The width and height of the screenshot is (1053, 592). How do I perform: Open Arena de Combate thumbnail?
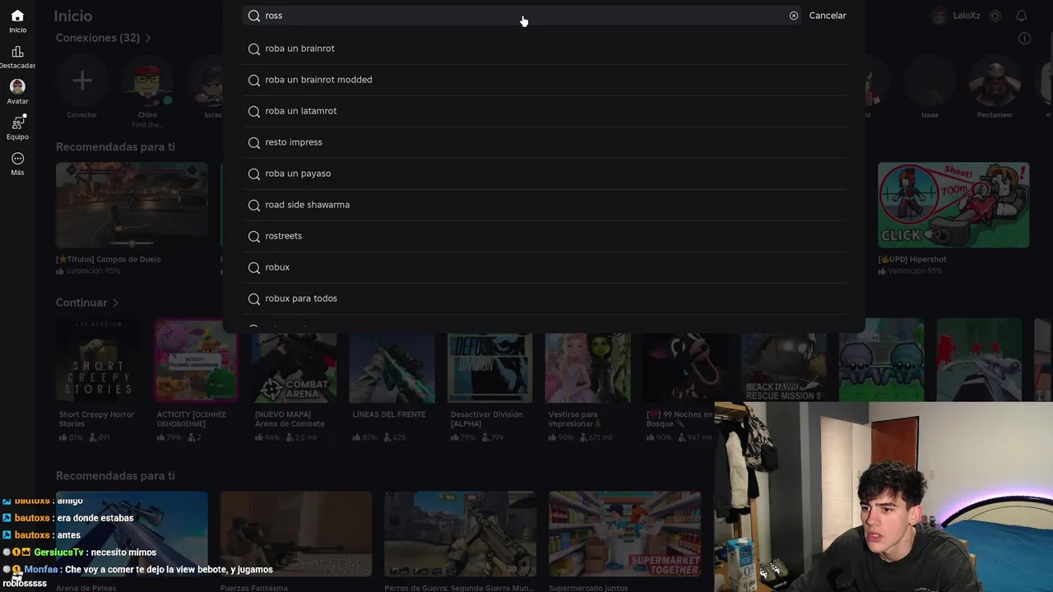coord(294,361)
